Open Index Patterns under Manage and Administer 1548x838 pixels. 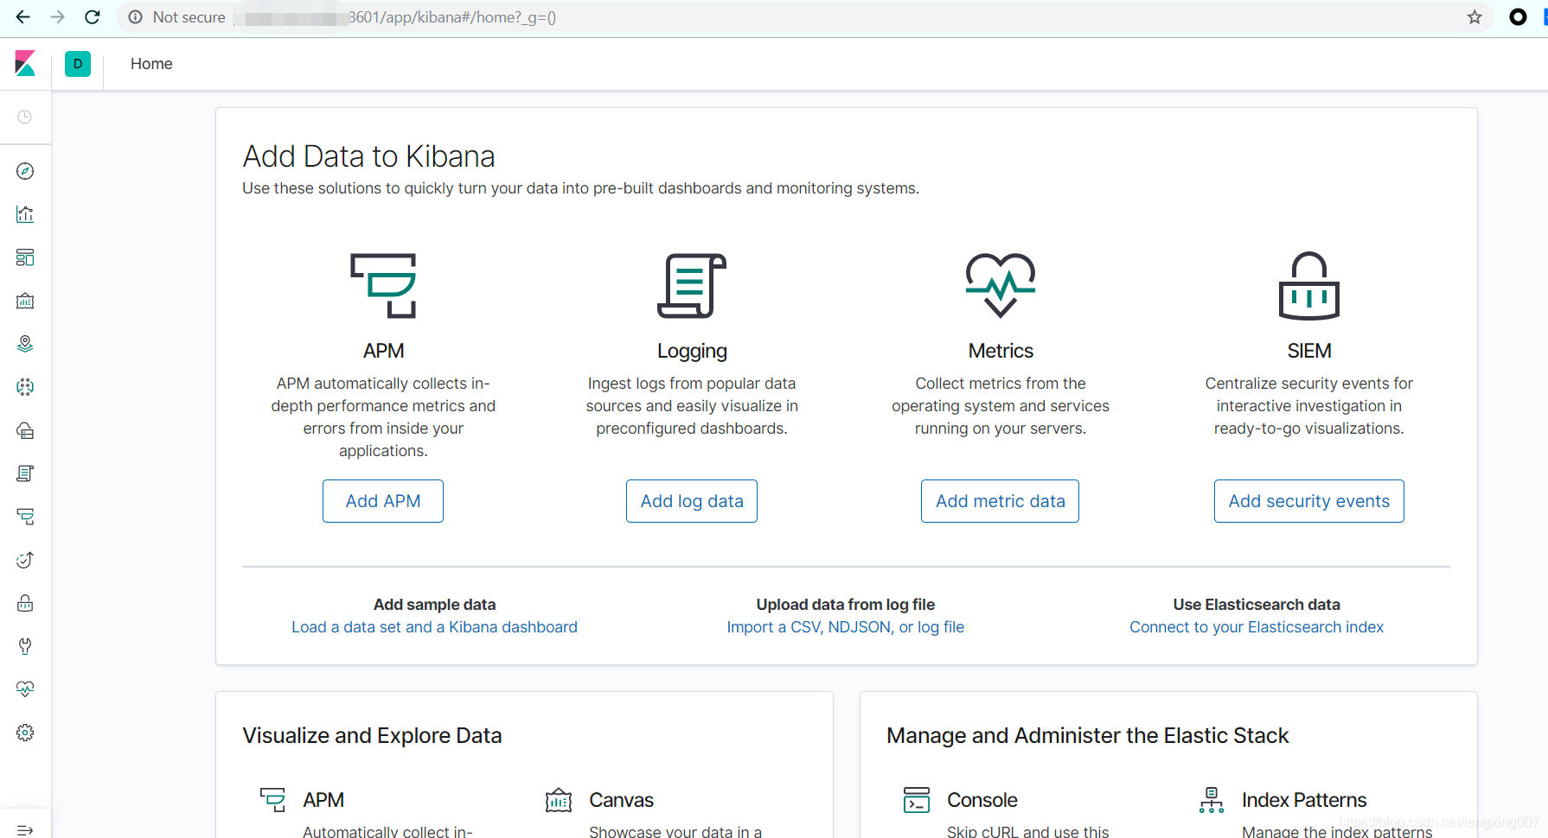[1304, 800]
